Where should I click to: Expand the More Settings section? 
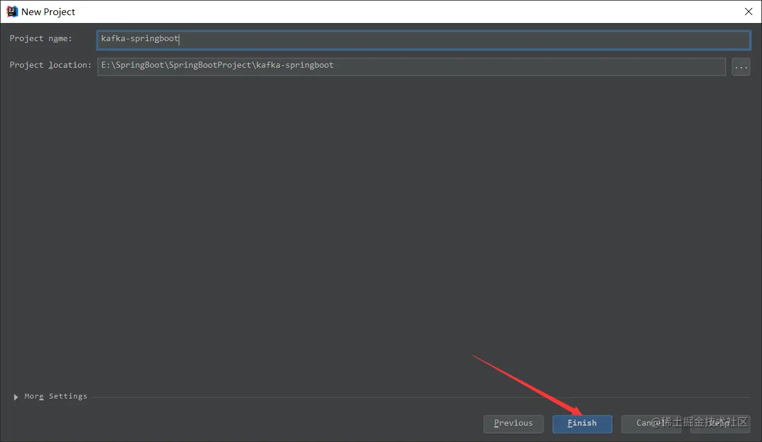click(x=16, y=397)
